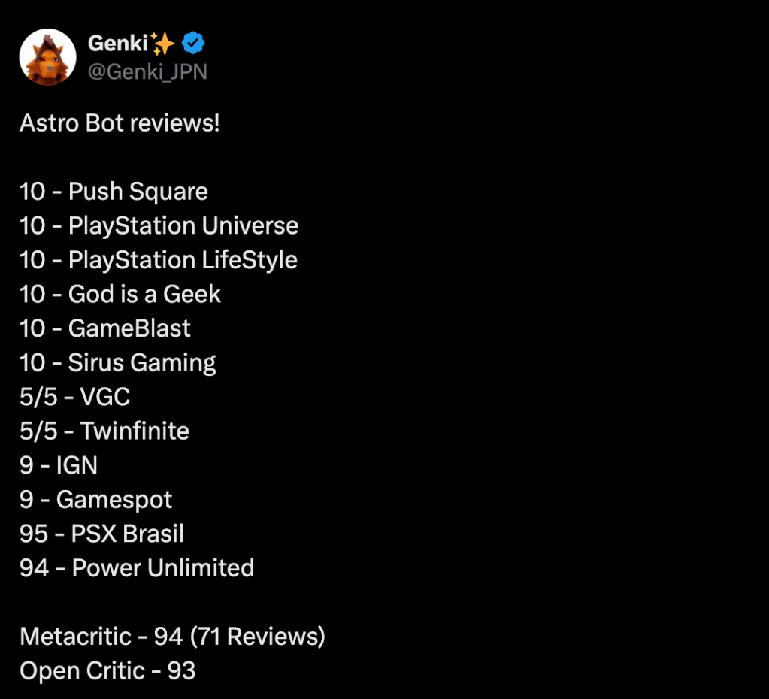Select the Sirus Gaming review line
The height and width of the screenshot is (699, 769).
(118, 363)
